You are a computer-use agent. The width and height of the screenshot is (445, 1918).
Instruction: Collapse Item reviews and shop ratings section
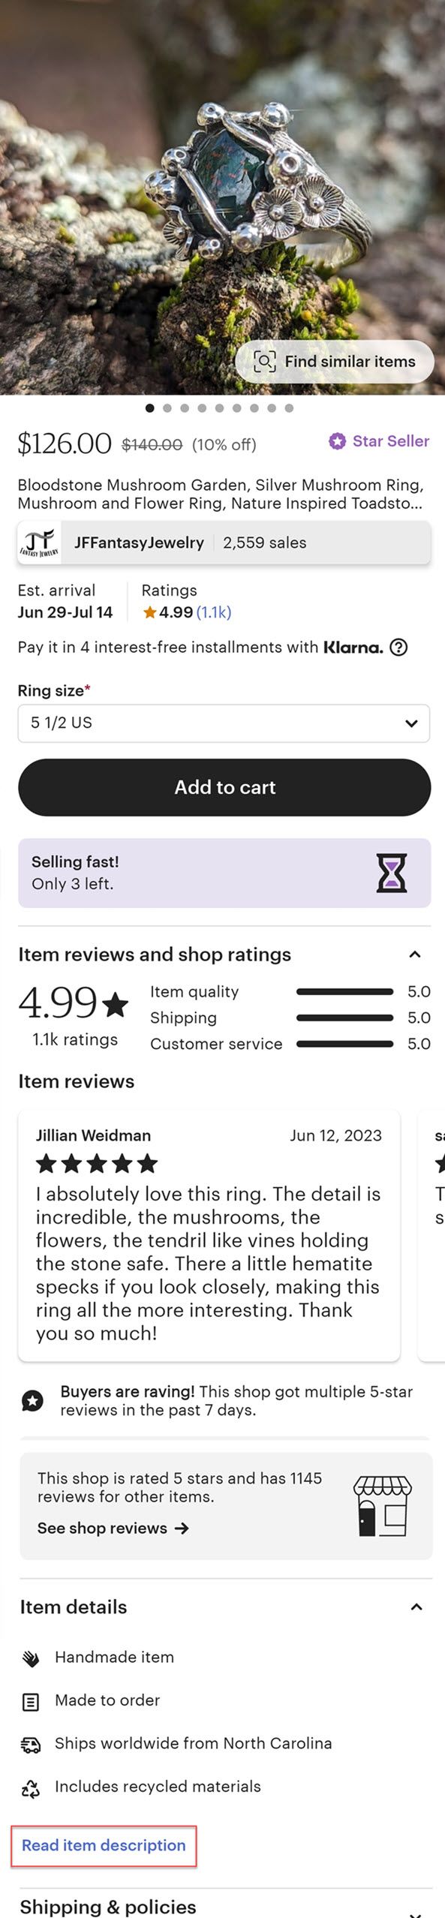click(x=414, y=954)
